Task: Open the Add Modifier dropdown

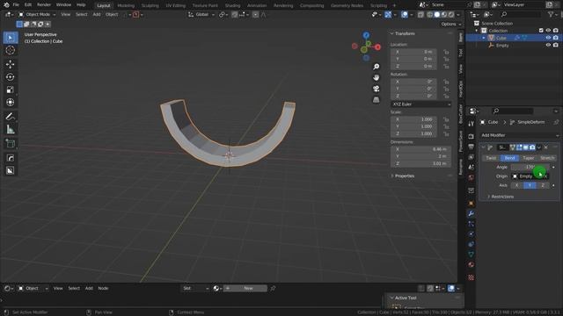Action: [520, 135]
